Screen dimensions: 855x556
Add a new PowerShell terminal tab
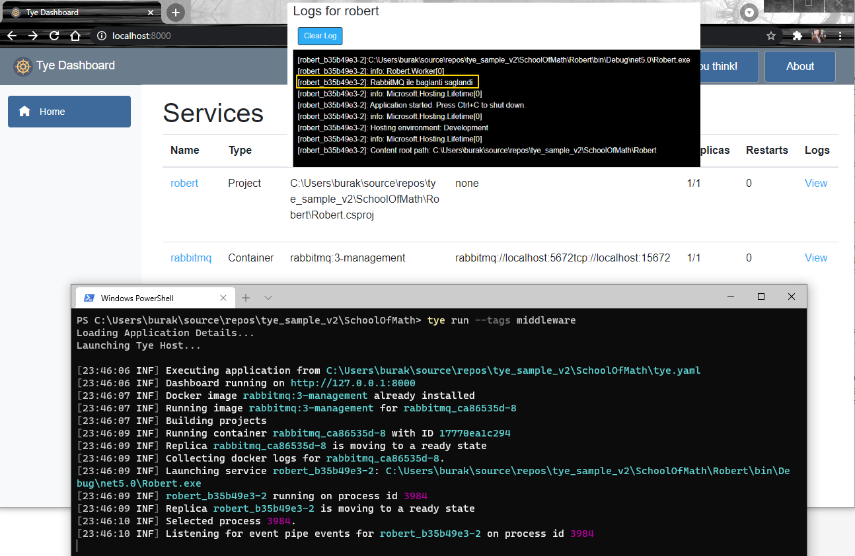[246, 298]
